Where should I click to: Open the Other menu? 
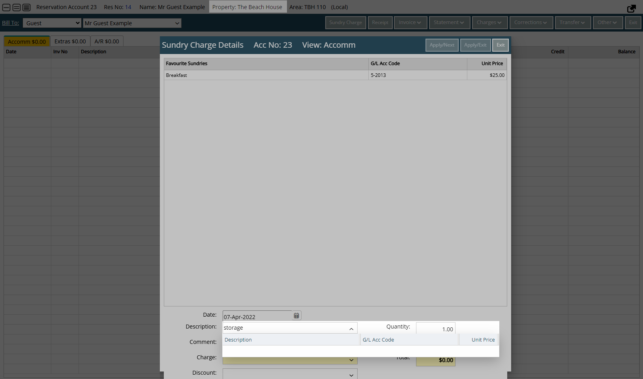click(608, 22)
